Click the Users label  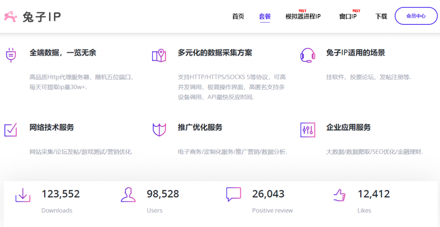pos(155,210)
